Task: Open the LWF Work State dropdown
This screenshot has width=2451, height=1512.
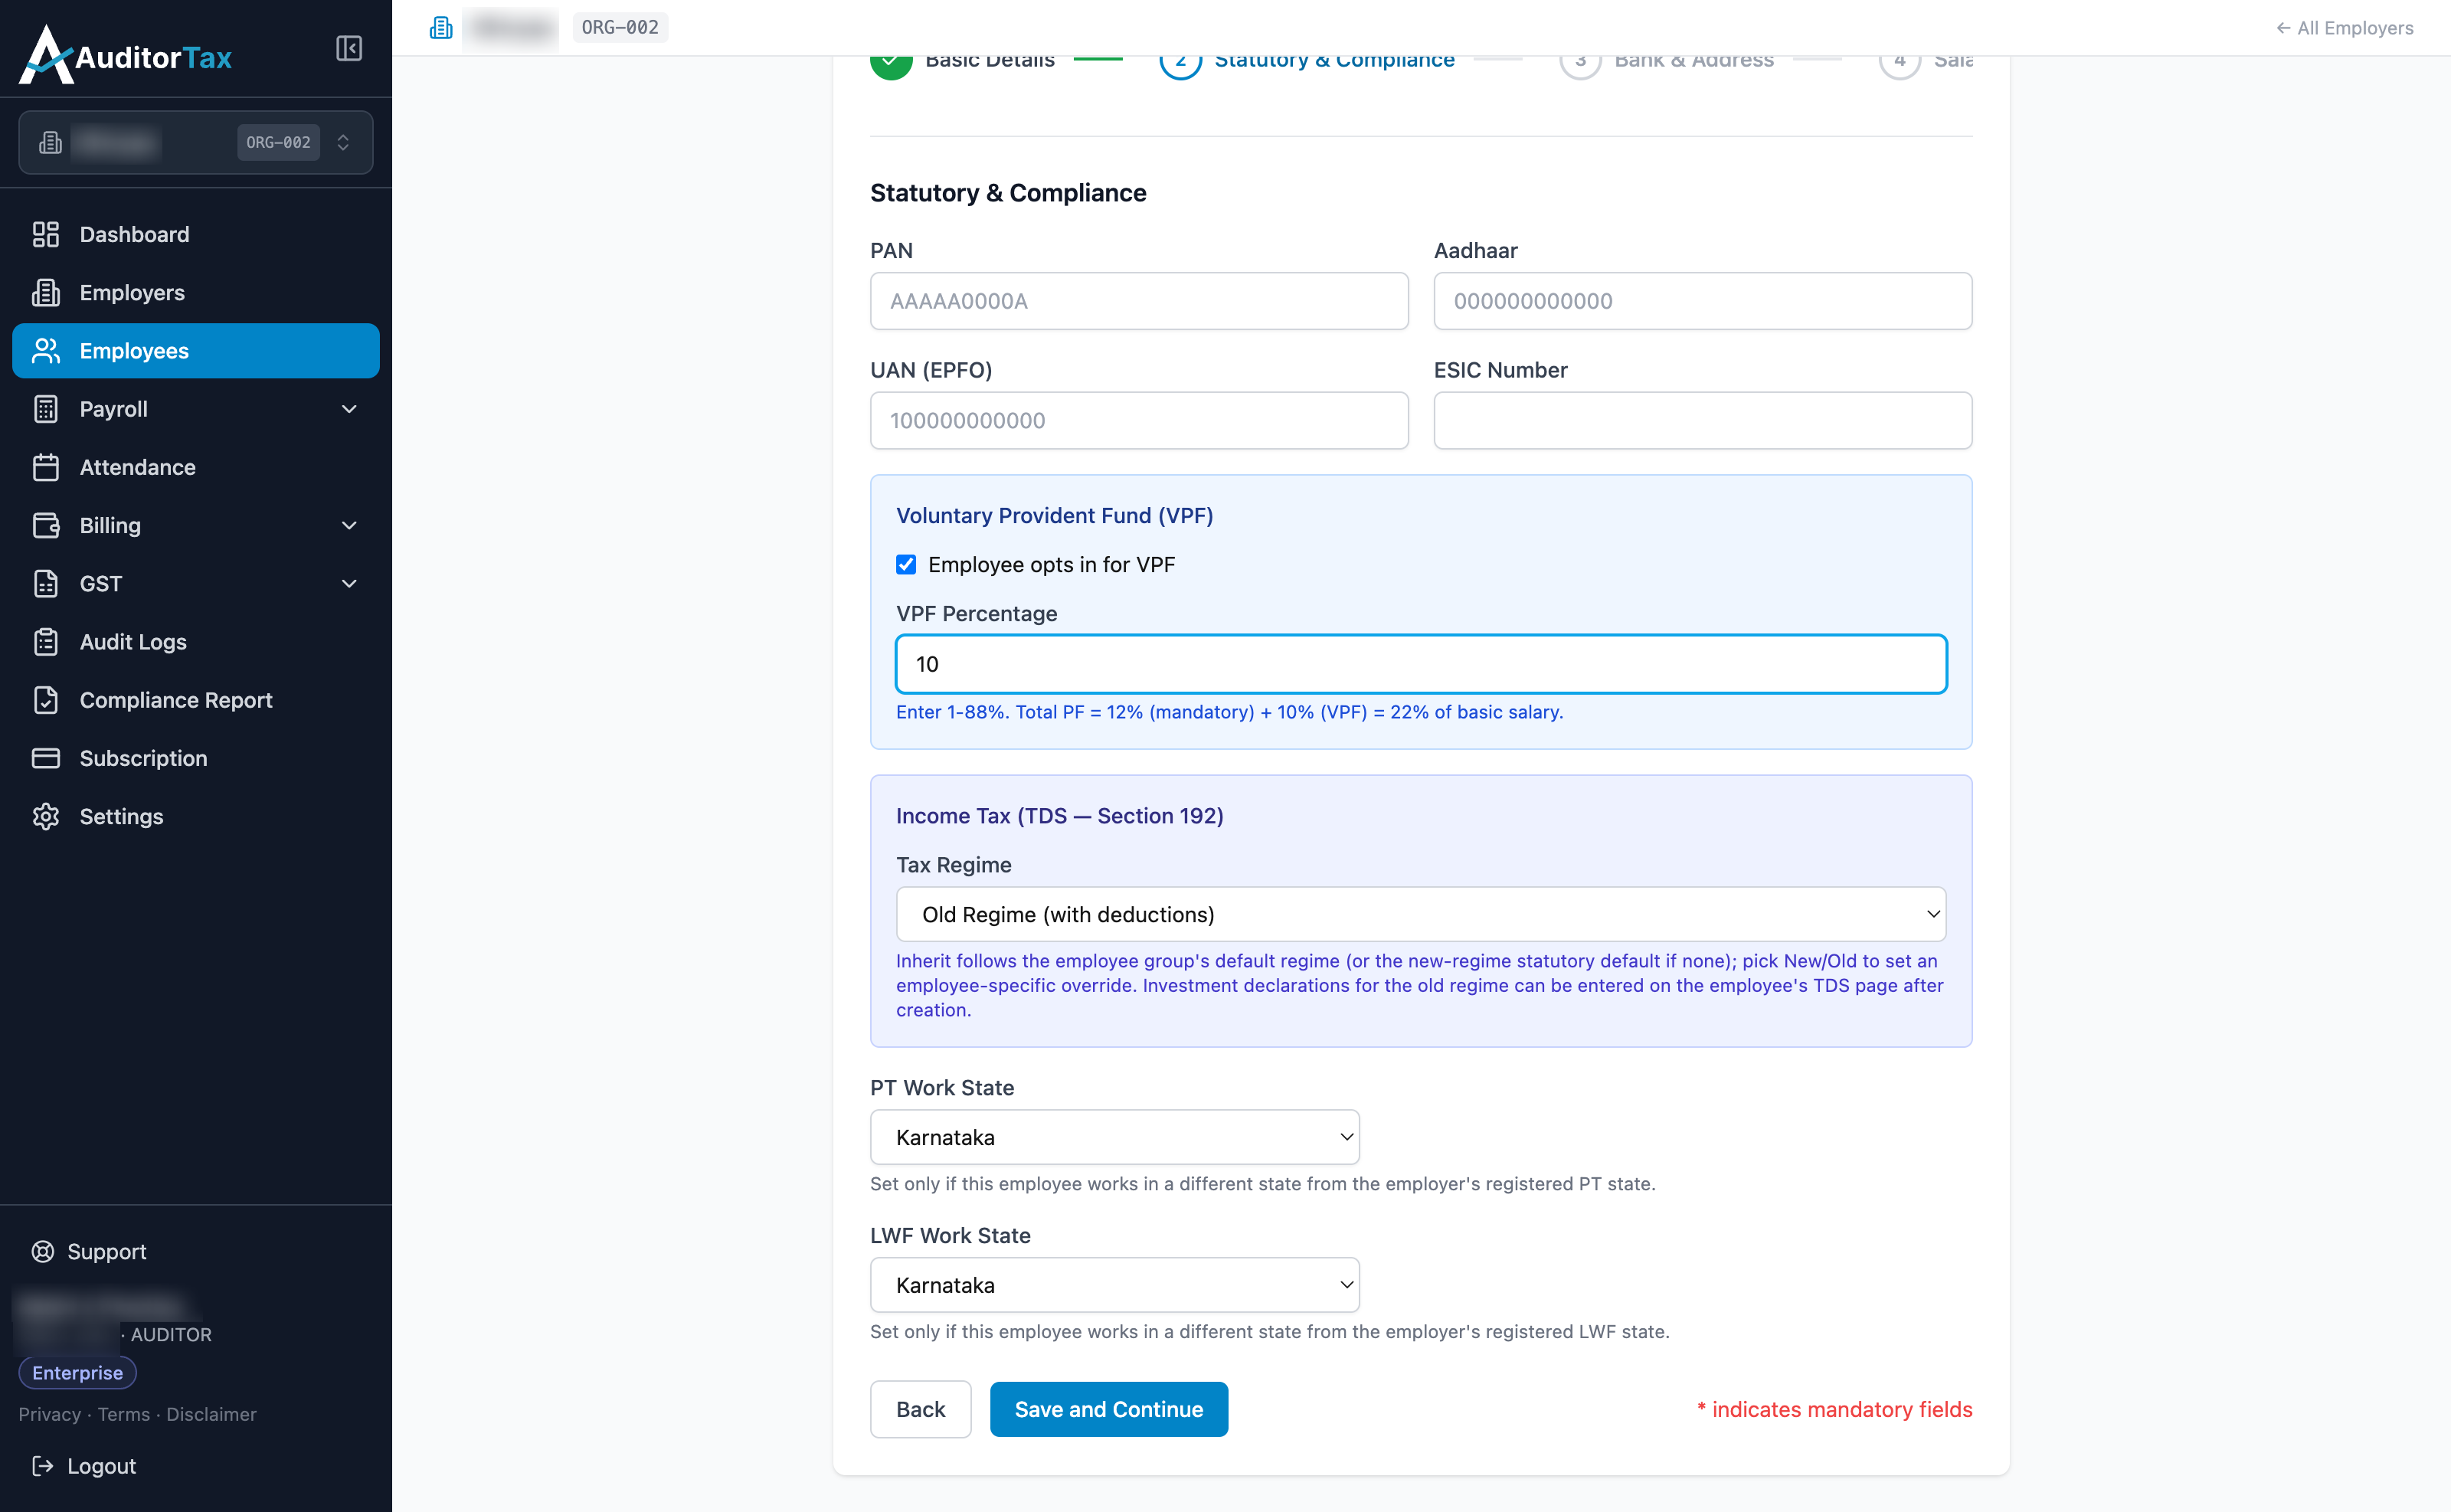Action: click(1114, 1285)
